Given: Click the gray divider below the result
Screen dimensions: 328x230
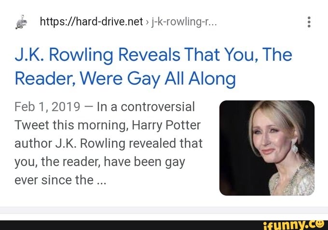Looking at the screenshot, I should coord(164,210).
